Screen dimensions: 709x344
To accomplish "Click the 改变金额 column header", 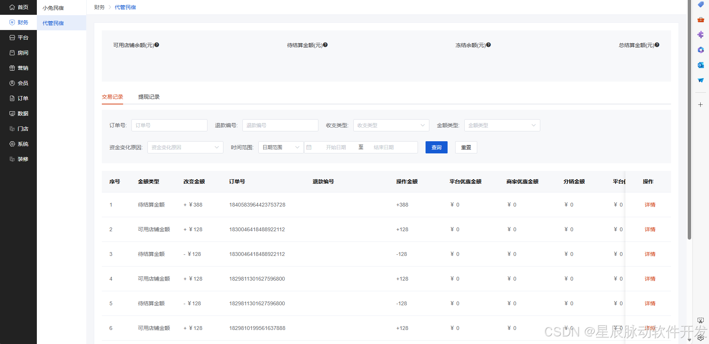I will click(x=194, y=181).
